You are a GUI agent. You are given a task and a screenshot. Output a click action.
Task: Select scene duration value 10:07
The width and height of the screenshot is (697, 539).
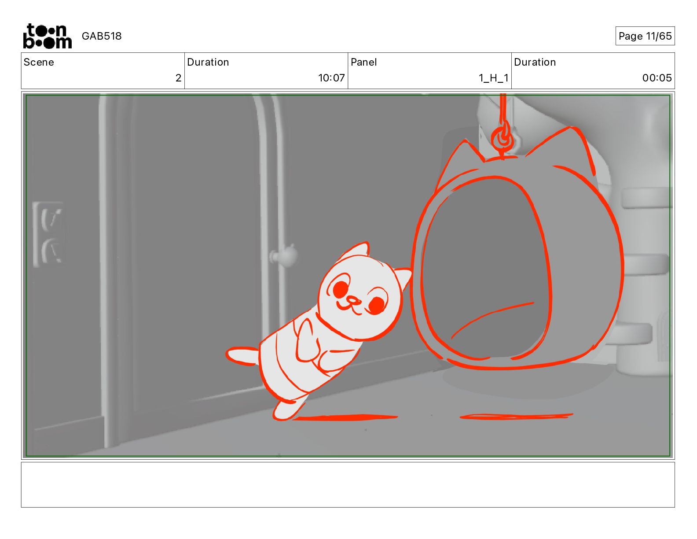pyautogui.click(x=331, y=78)
